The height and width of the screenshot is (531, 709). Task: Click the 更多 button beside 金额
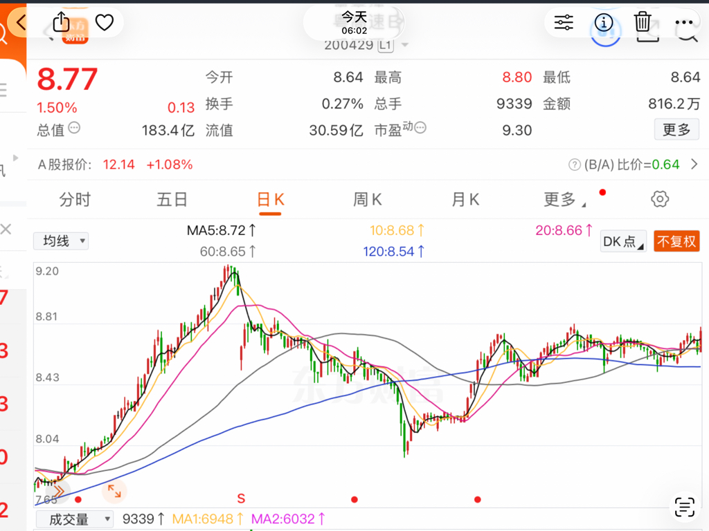click(676, 129)
